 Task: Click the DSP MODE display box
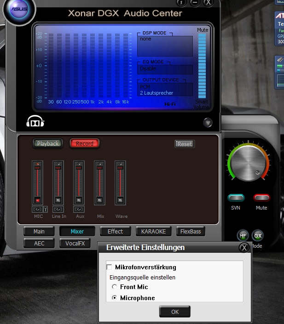(165, 46)
